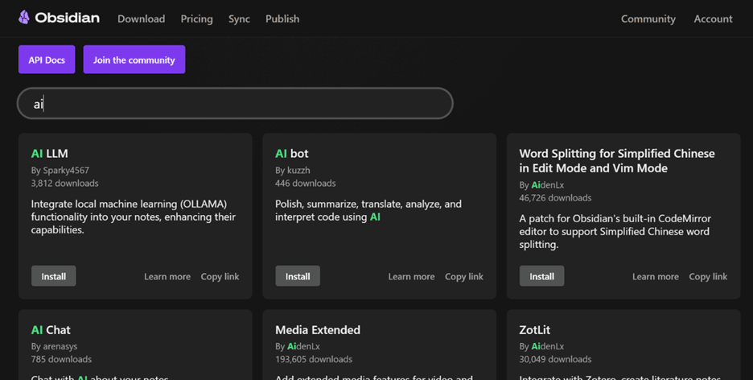Click "30,049 downloads" text
Viewport: 753px width, 380px height.
tap(555, 359)
